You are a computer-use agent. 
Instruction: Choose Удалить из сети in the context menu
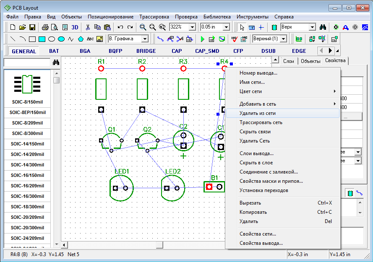(283, 113)
